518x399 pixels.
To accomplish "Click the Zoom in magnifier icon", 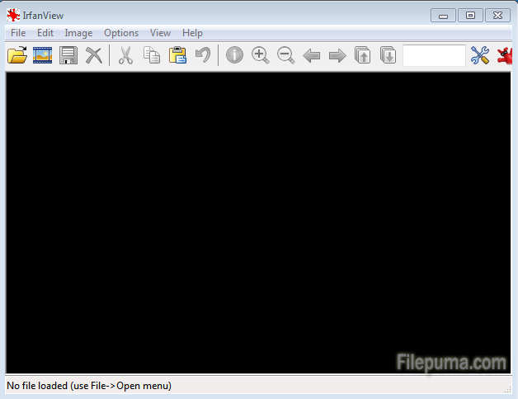I will [261, 56].
